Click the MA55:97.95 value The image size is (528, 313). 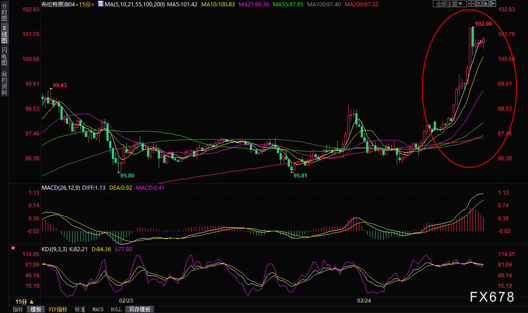coord(288,5)
